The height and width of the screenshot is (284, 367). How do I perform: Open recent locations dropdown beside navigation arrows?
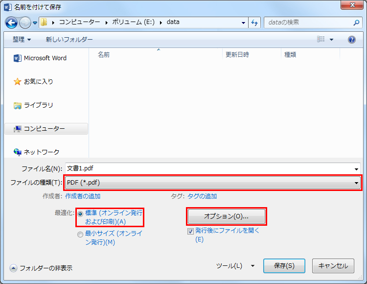[x=35, y=23]
